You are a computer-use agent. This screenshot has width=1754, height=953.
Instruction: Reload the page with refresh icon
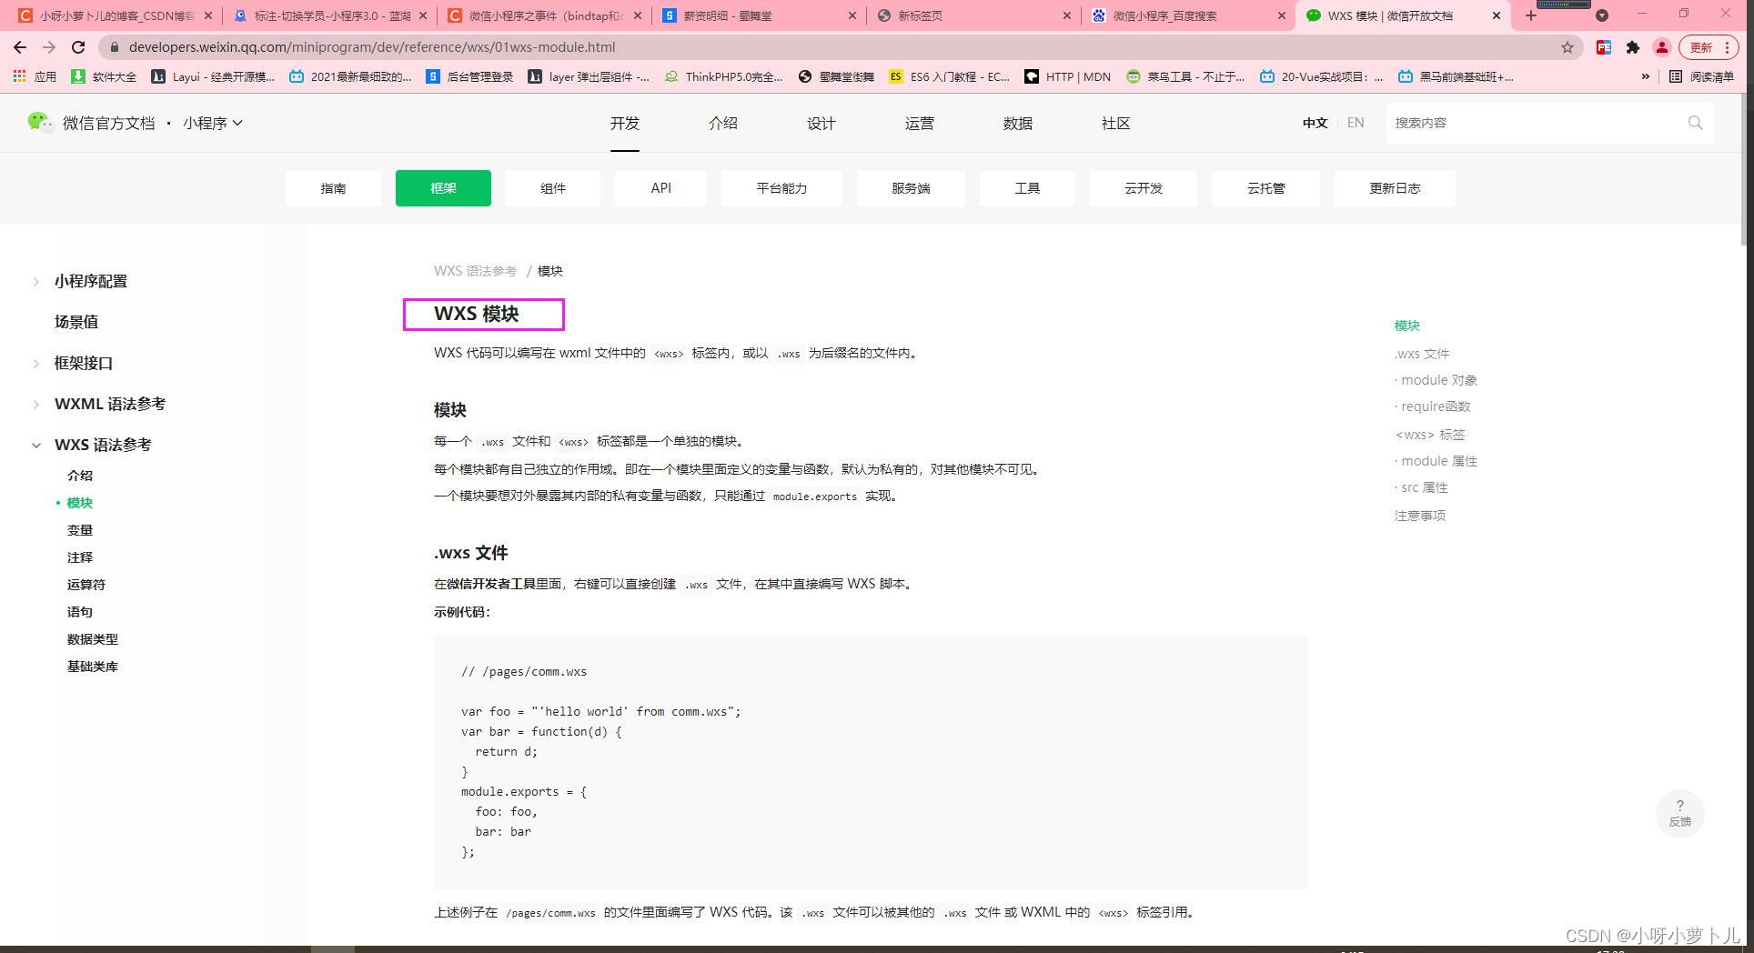(78, 47)
